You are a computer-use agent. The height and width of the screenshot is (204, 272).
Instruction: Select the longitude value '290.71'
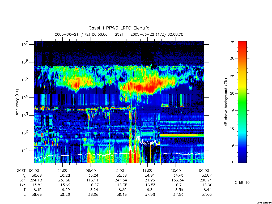(206, 180)
